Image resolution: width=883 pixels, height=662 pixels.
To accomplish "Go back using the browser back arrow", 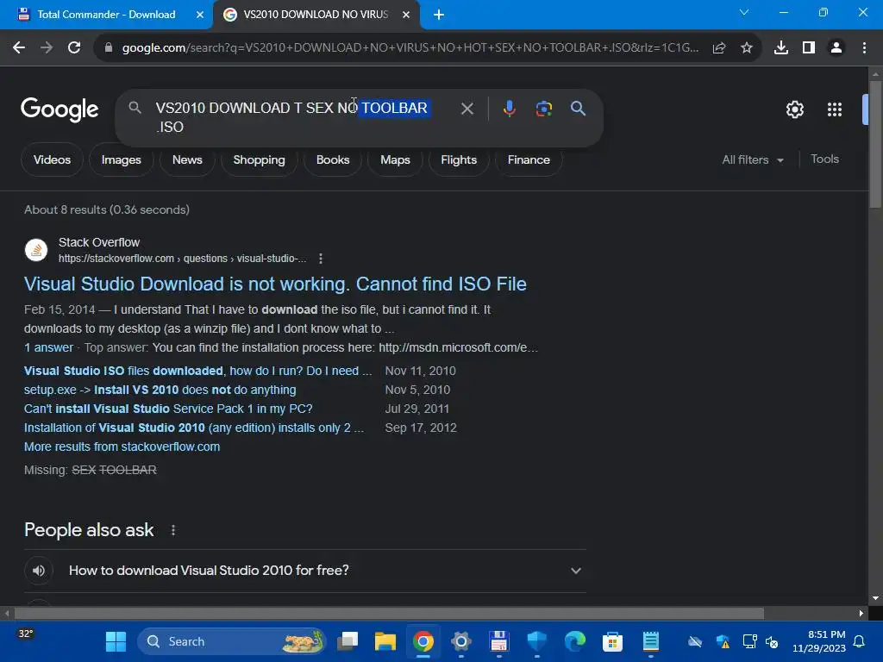I will (x=19, y=48).
